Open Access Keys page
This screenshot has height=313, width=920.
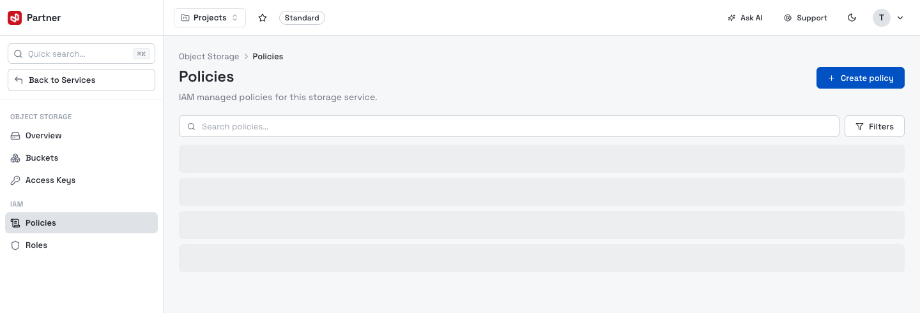click(x=81, y=180)
